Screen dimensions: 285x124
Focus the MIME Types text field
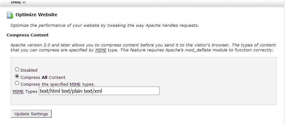coord(99,91)
